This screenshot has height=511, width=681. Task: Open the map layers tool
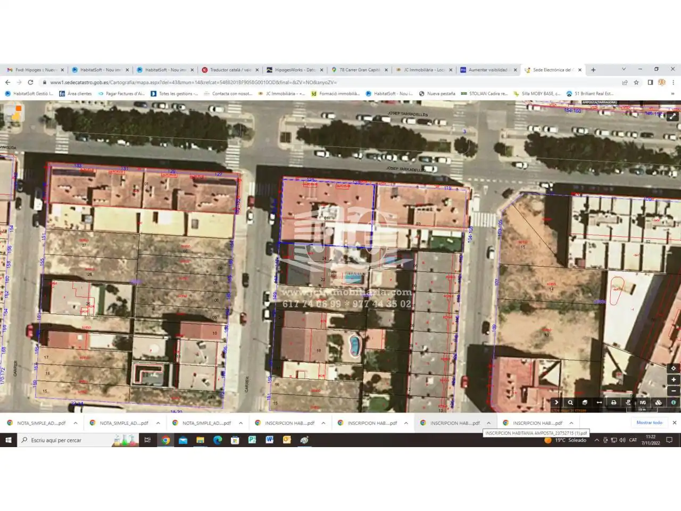[585, 402]
